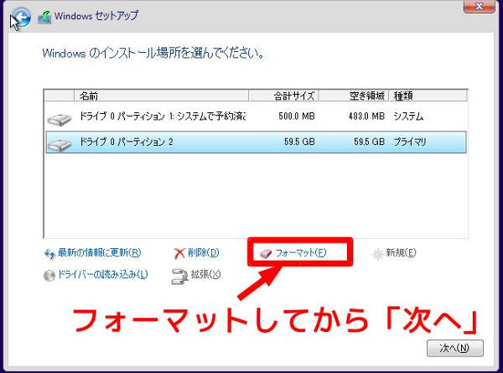Open the ドライバーの読み込み(L) link

click(102, 275)
